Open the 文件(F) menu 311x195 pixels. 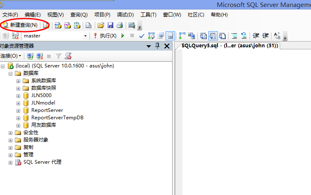10,15
